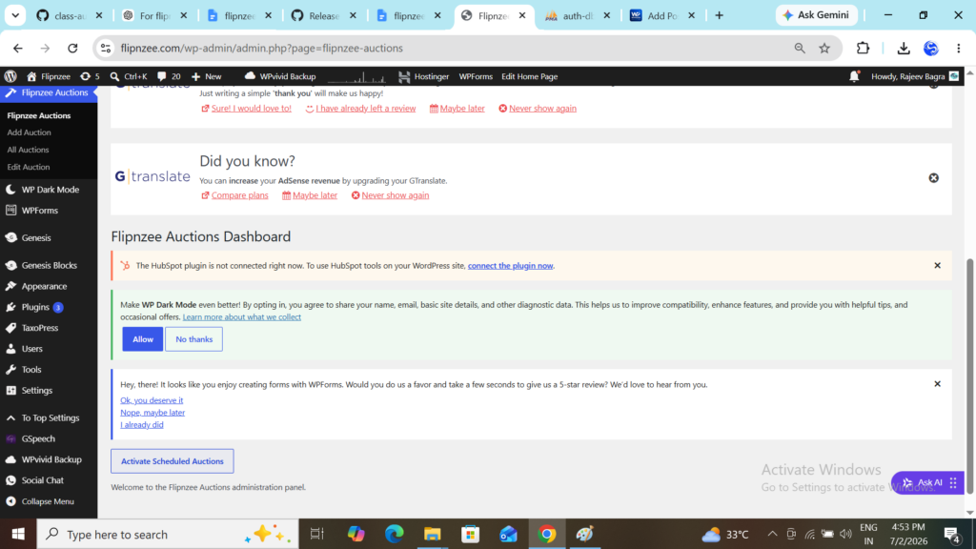Open the pending updates counter showing 5
The image size is (976, 549).
[x=91, y=76]
